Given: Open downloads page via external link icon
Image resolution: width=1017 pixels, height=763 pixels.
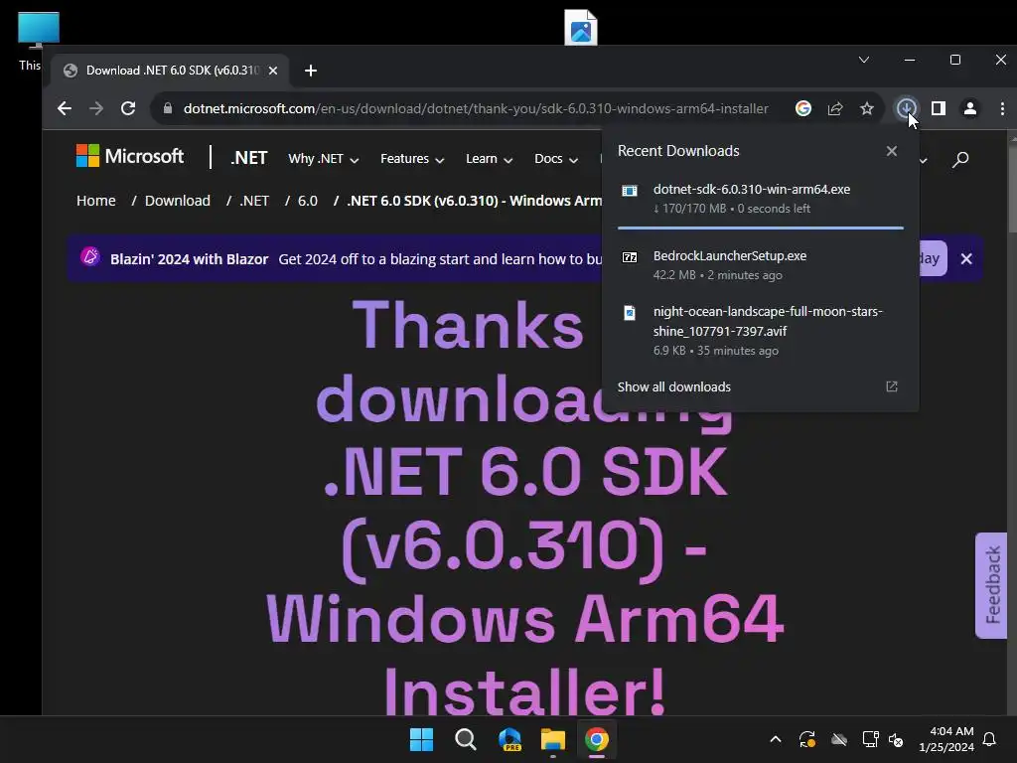Looking at the screenshot, I should click(892, 386).
